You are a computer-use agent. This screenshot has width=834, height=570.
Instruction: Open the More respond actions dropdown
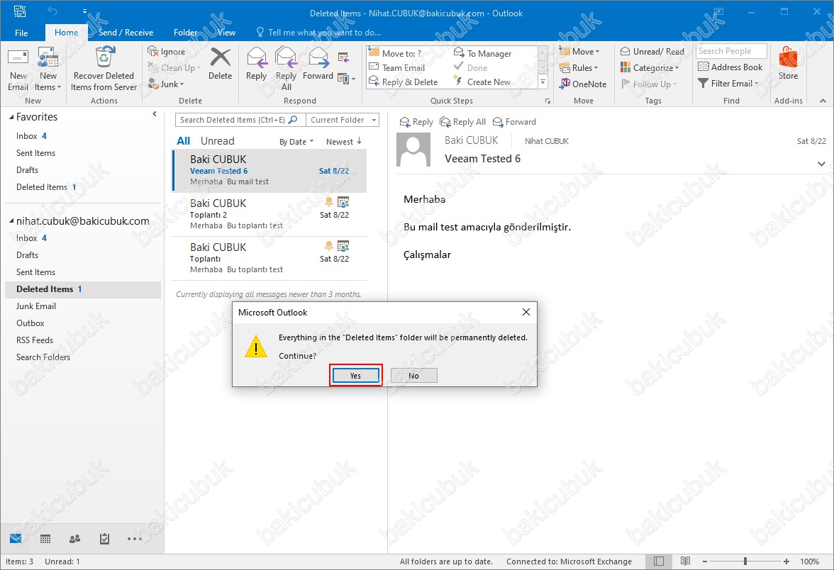click(346, 79)
